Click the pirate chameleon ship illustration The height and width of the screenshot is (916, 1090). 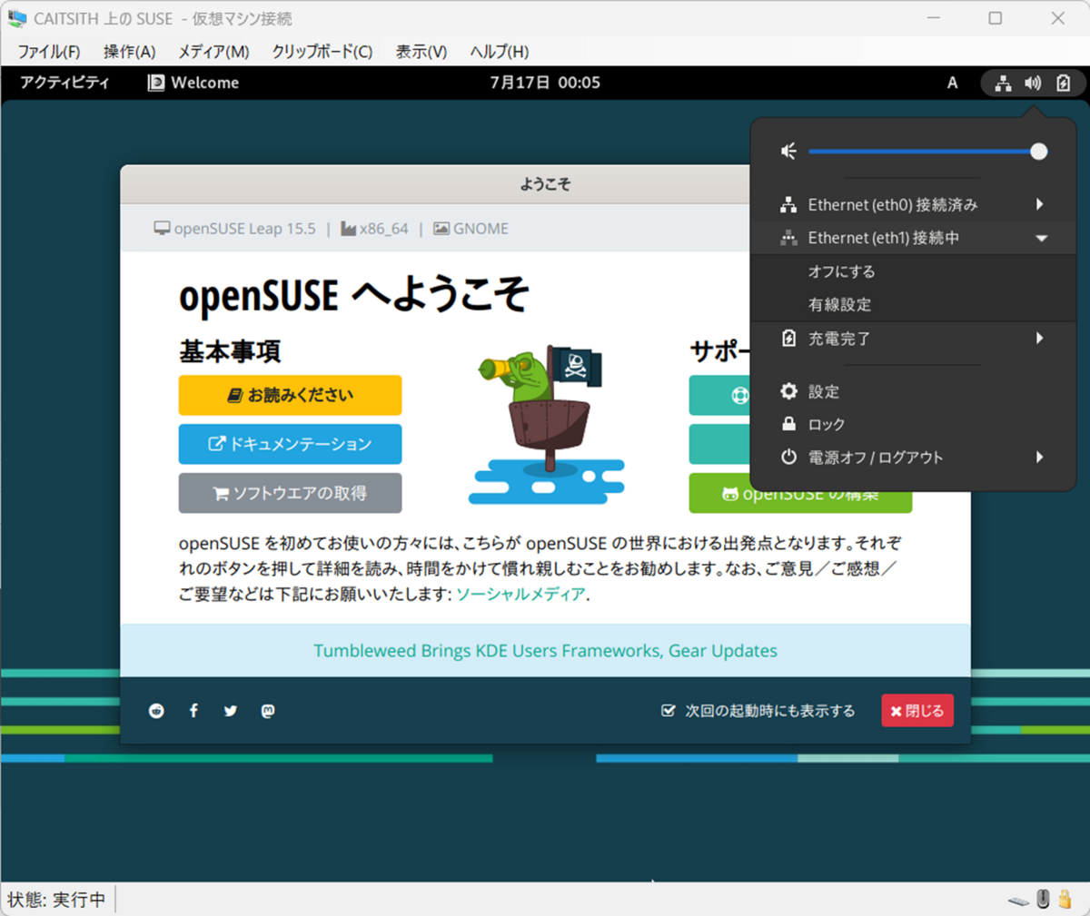click(546, 425)
